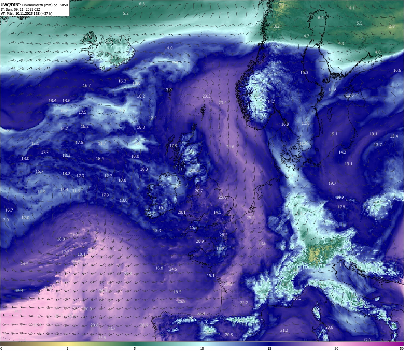404x351 pixels.
Task: Click the '22.2' map value
Action: coord(244,303)
